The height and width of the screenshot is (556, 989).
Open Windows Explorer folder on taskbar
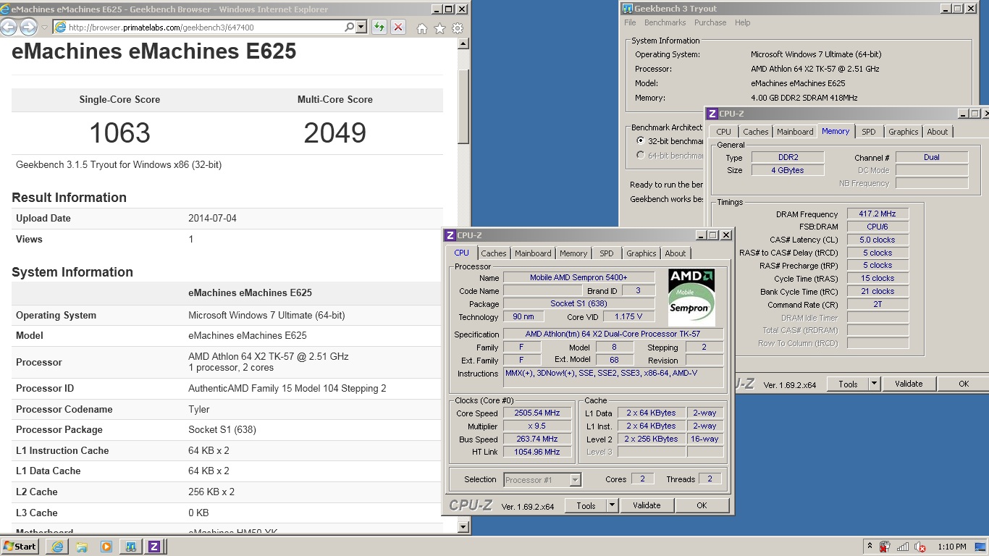click(x=82, y=547)
